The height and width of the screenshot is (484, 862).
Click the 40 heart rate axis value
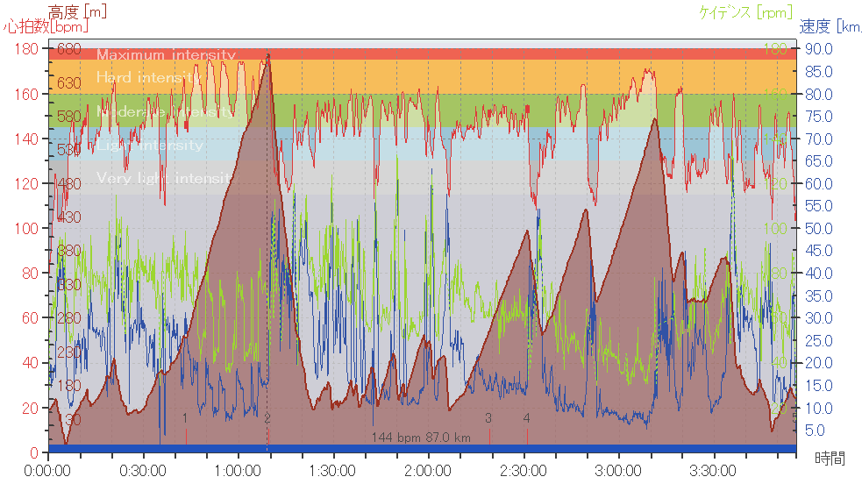click(30, 363)
